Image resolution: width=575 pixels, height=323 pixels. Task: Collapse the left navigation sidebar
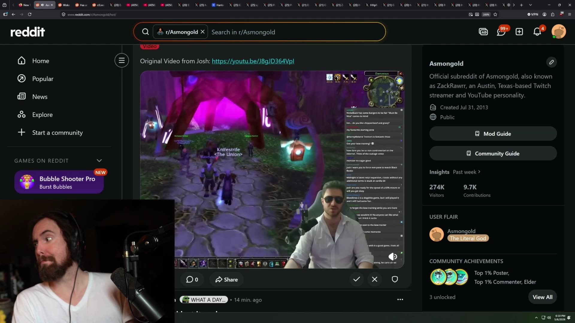(x=122, y=61)
